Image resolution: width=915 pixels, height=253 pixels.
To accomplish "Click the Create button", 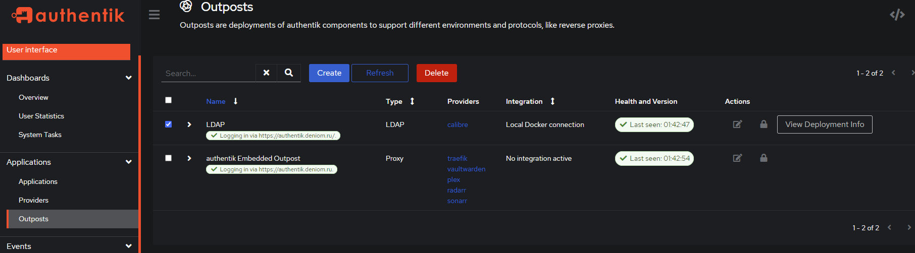I will click(329, 73).
